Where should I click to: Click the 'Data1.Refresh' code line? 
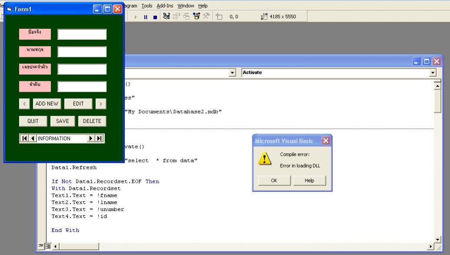pos(74,168)
